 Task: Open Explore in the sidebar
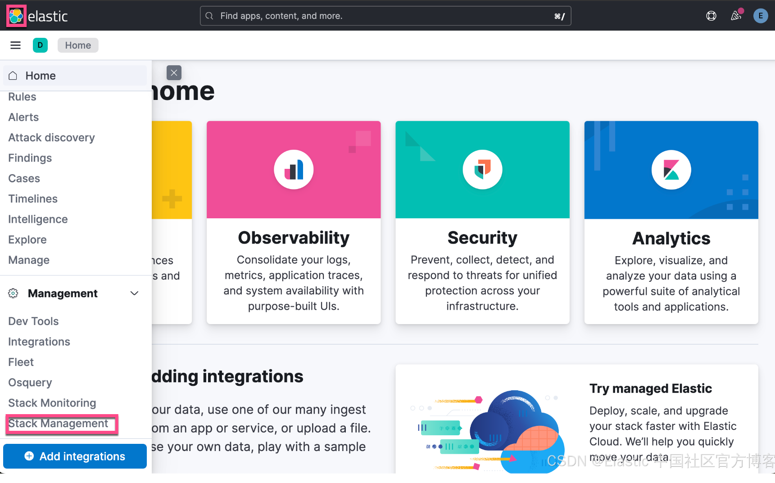(27, 240)
